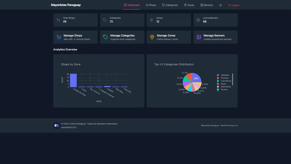Click the purple image icon in Manage Banners
This screenshot has width=291, height=164.
[199, 37]
